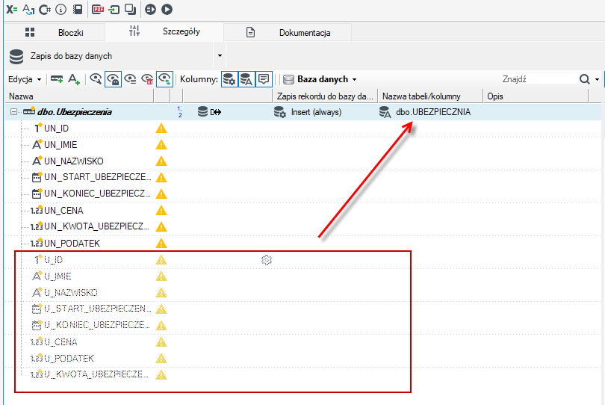Select the U_CENA field row
The image size is (605, 405).
[303, 342]
